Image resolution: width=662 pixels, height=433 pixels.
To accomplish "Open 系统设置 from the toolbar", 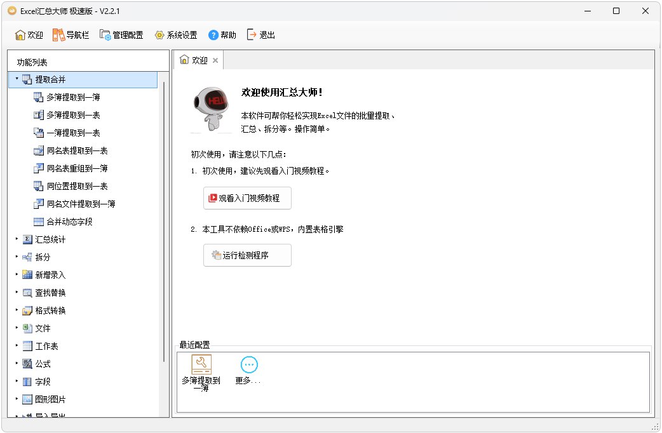I will (177, 34).
